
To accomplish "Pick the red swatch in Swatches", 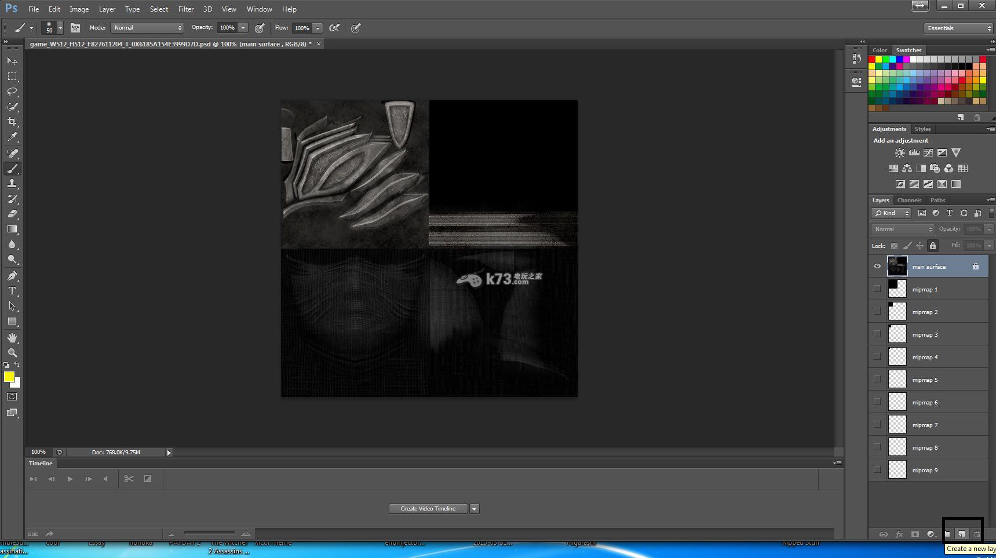I will (x=871, y=60).
